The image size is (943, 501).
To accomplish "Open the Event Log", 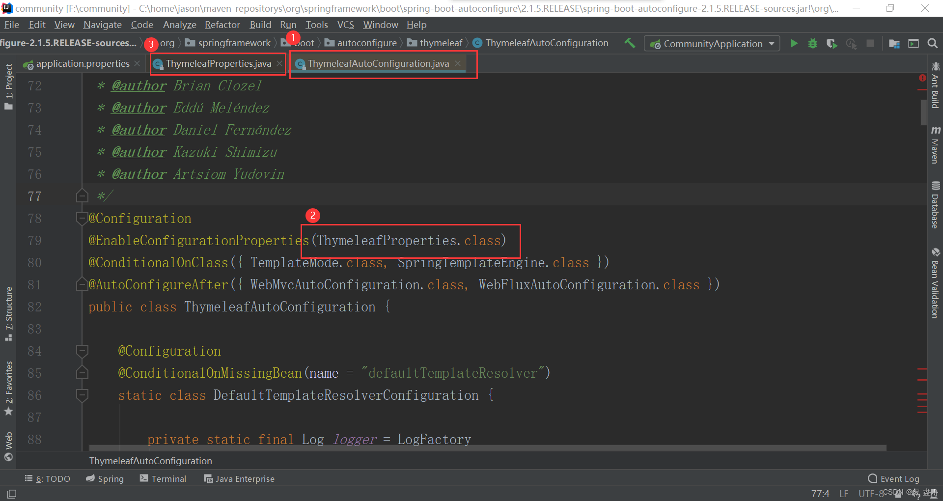I will point(893,478).
